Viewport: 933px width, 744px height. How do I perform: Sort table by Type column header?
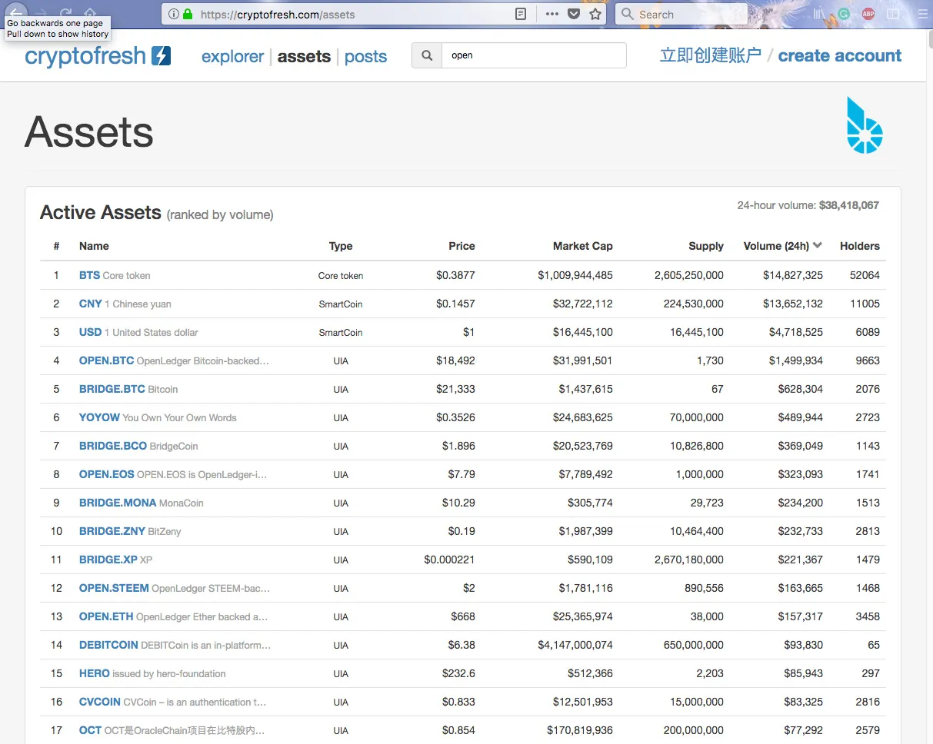pos(341,246)
